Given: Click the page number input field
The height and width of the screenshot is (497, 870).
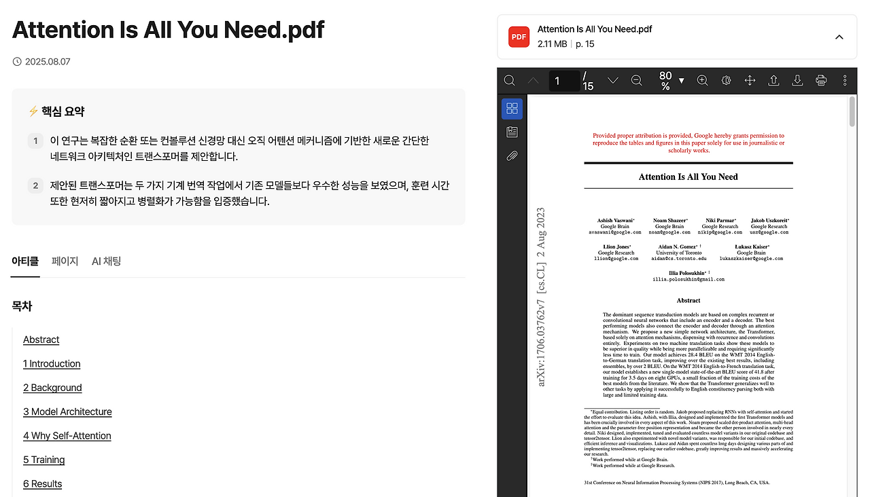Looking at the screenshot, I should pos(564,80).
